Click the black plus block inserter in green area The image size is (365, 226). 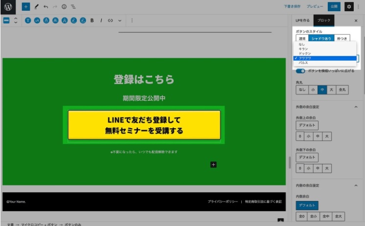pyautogui.click(x=213, y=165)
